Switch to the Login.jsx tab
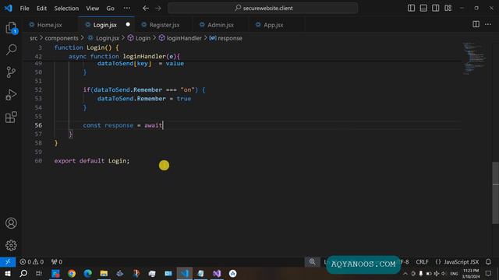The height and width of the screenshot is (280, 499). (x=104, y=25)
